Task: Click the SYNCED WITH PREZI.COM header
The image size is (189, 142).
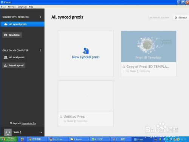Action: pos(16,17)
